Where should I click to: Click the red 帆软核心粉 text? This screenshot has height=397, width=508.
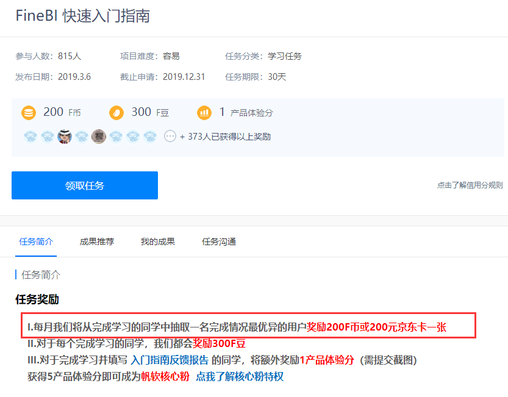point(165,377)
